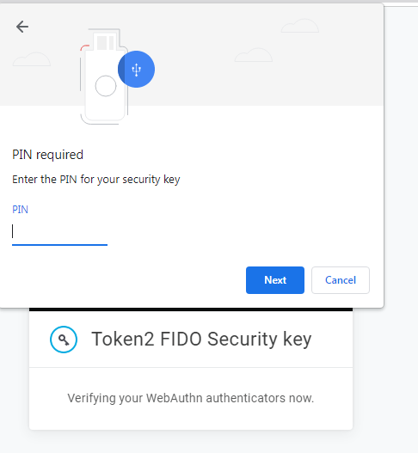Cancel the PIN prompt
Viewport: 418px width, 453px height.
(341, 280)
